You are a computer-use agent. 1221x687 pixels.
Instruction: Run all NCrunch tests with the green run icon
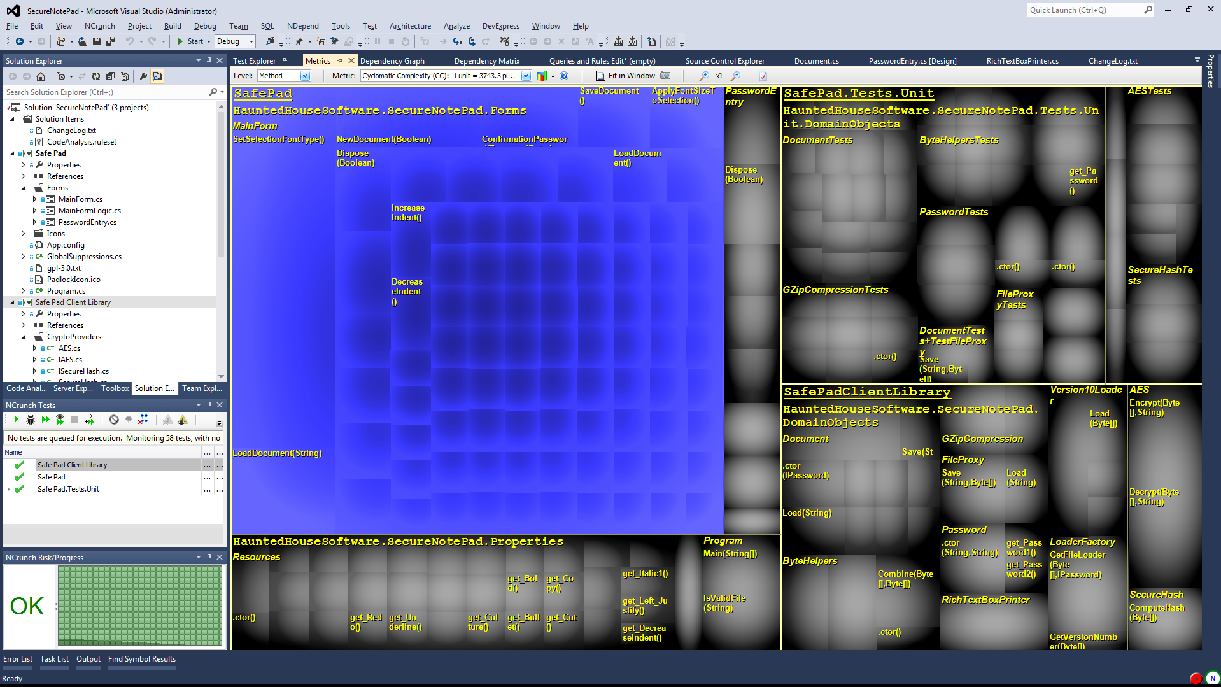[15, 420]
